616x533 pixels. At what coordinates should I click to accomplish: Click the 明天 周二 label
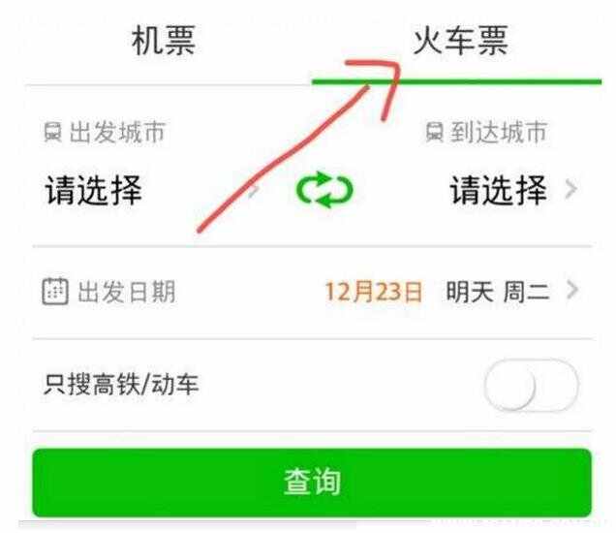tap(498, 292)
